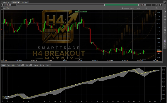The height and width of the screenshot is (103, 167).
Task: Toggle the Visual Mode checkbox
Action: (2, 8)
